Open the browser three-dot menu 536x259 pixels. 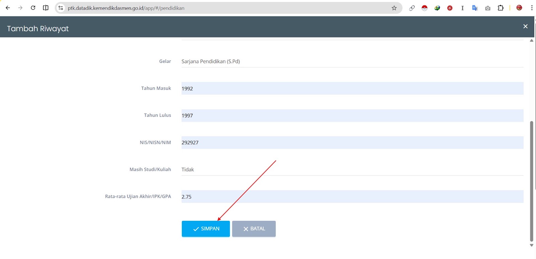tap(532, 8)
